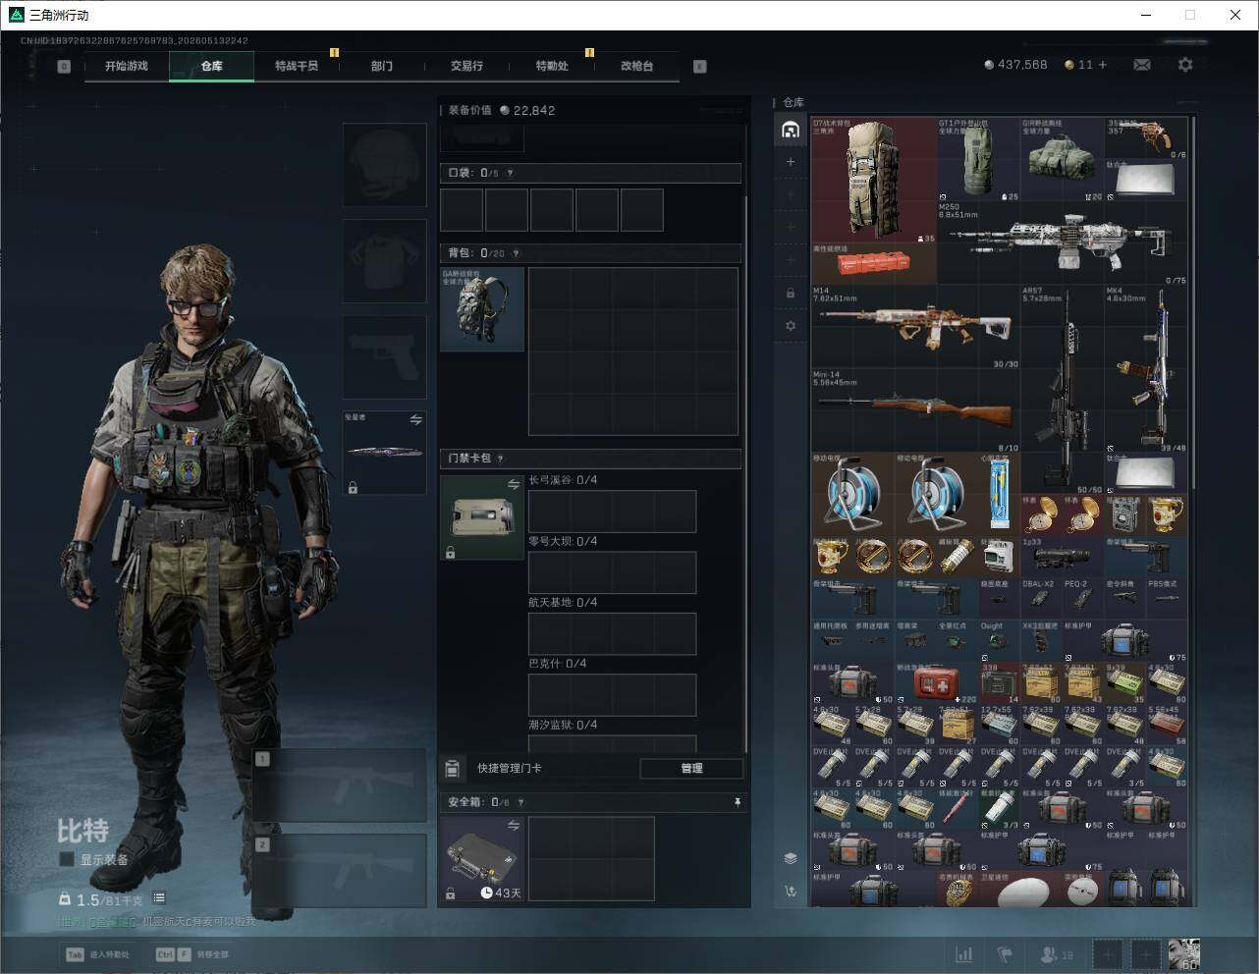The width and height of the screenshot is (1259, 974).
Task: Click the locked warehouse slot icon
Action: coord(791,293)
